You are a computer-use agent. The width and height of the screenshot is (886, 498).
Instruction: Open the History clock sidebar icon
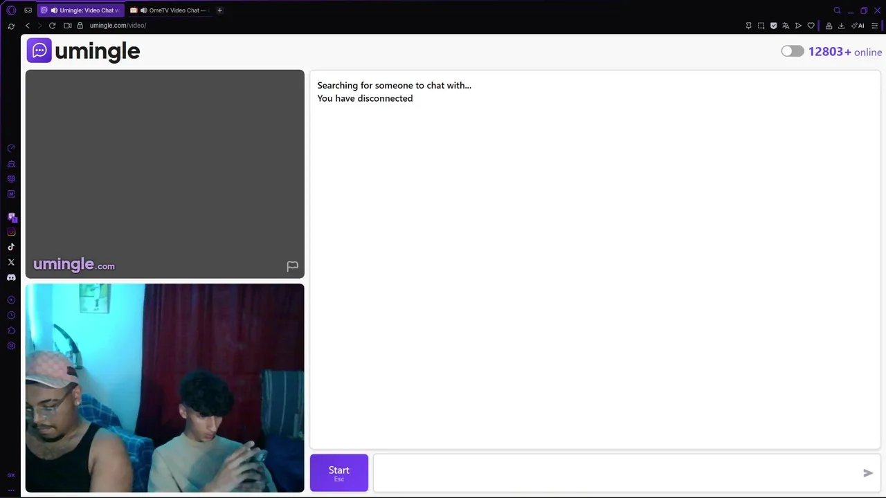click(11, 315)
